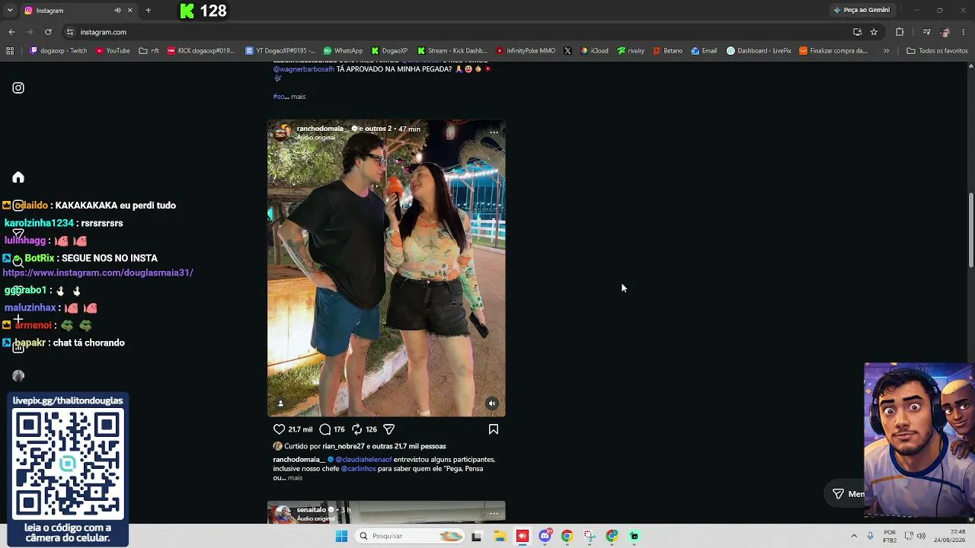This screenshot has width=975, height=548.
Task: Open more options for the ranchodomaia post
Action: (x=494, y=132)
